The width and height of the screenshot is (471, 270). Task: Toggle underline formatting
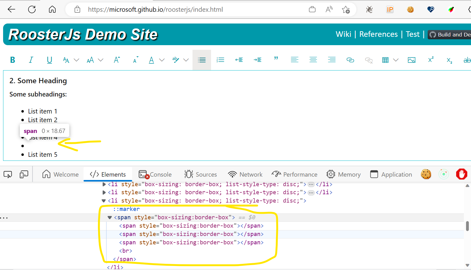[x=50, y=60]
